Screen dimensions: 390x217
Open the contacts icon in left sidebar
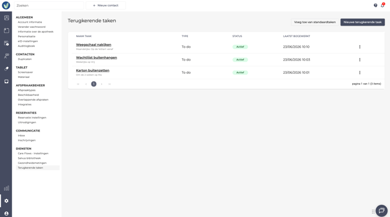(6, 17)
